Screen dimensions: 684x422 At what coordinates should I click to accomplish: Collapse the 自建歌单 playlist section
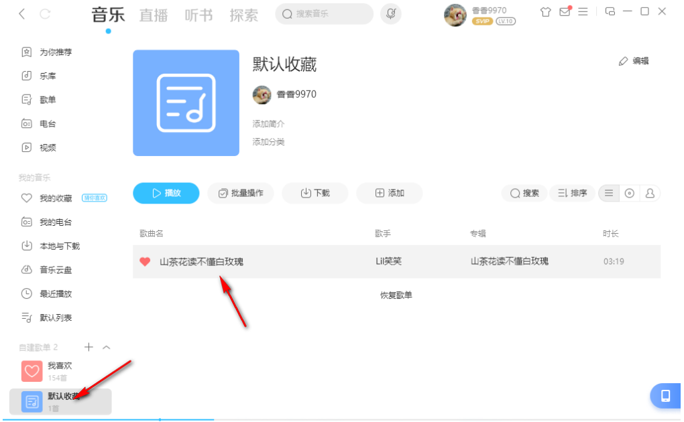coord(105,347)
